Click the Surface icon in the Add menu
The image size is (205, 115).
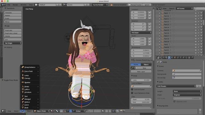23,102
